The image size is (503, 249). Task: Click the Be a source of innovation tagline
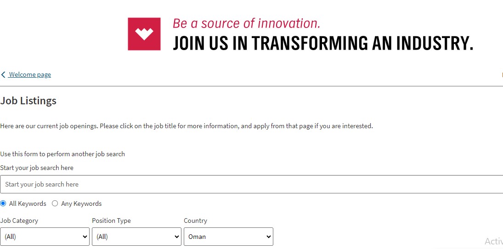click(x=246, y=23)
